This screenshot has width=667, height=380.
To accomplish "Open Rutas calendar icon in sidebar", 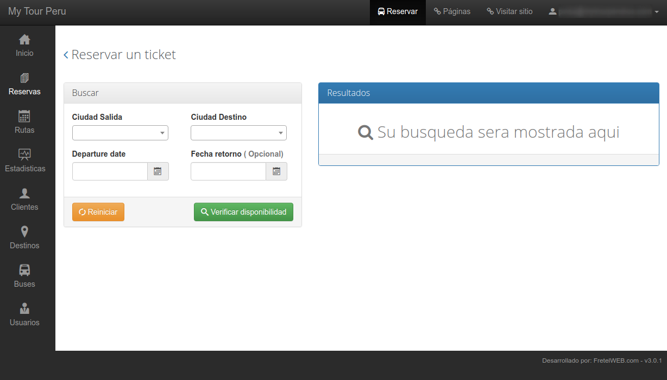I will click(x=24, y=117).
